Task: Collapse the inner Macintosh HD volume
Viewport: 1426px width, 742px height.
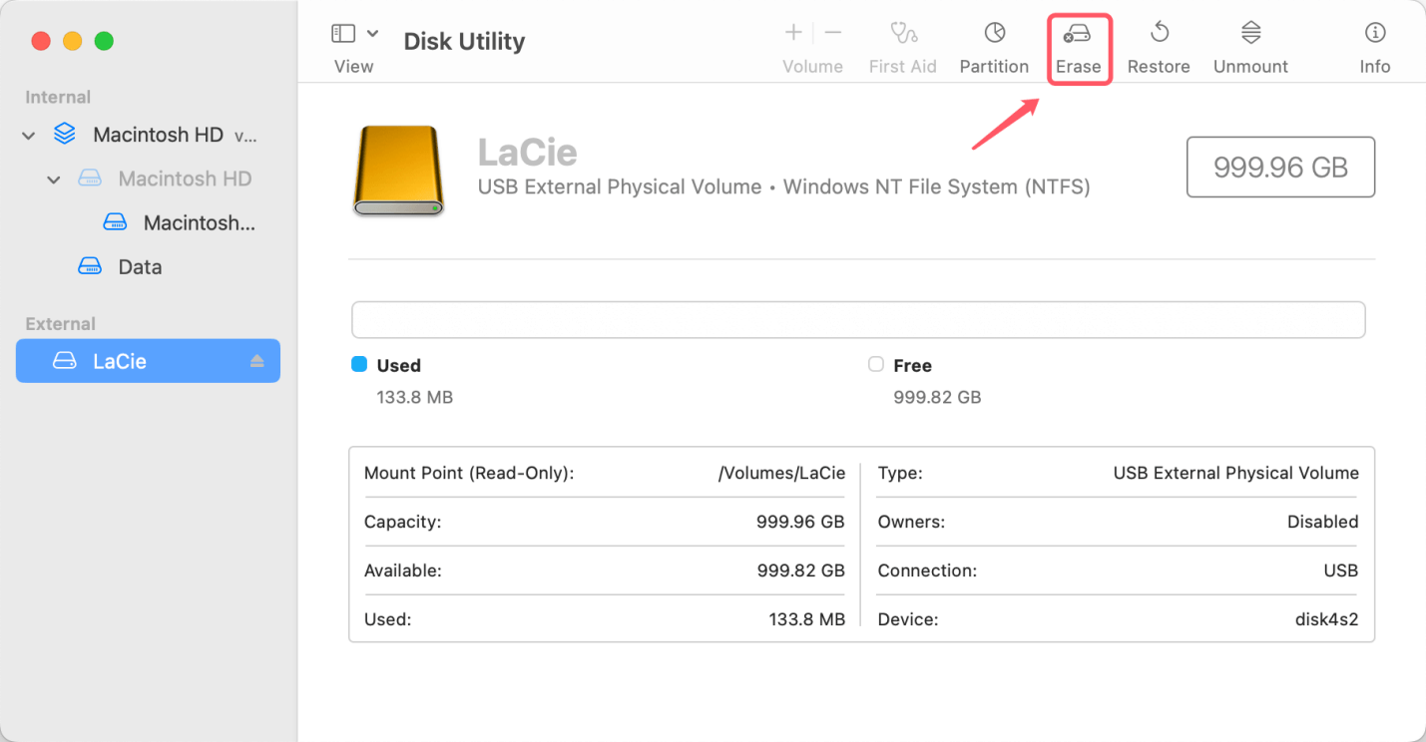Action: tap(54, 179)
